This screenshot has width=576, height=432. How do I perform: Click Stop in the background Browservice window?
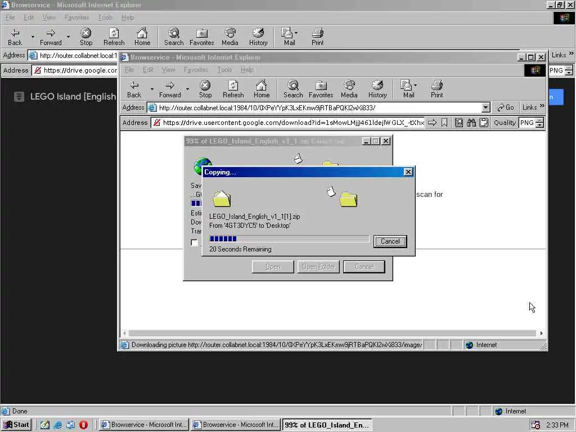[x=86, y=37]
